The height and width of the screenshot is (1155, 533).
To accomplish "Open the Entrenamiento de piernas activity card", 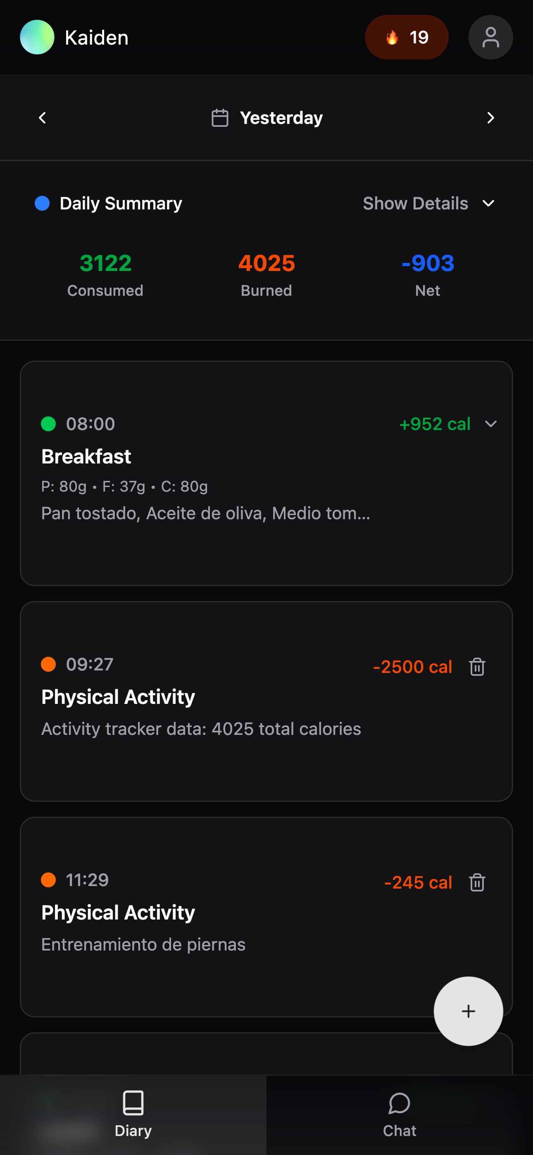I will [x=224, y=917].
